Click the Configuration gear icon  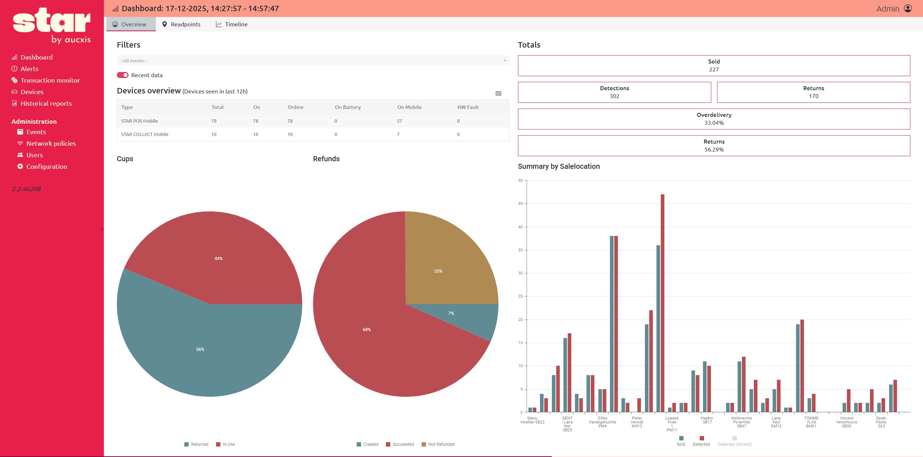pyautogui.click(x=20, y=166)
